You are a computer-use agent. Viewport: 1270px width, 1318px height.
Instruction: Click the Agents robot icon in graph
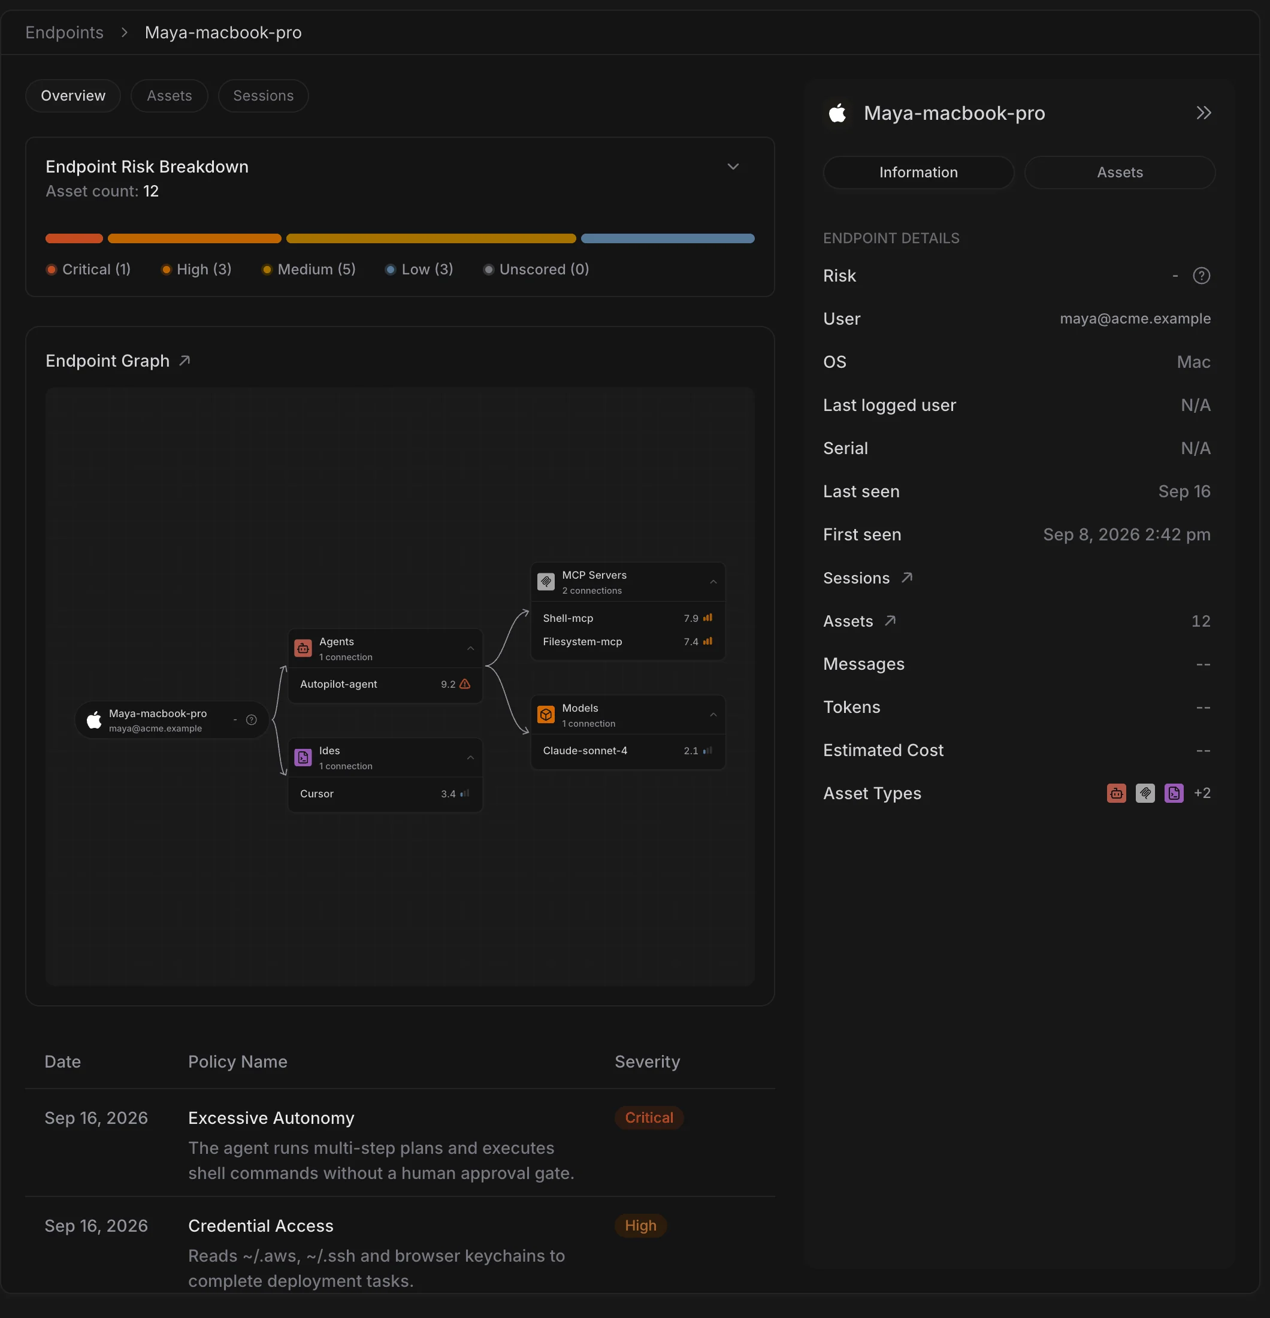(303, 649)
